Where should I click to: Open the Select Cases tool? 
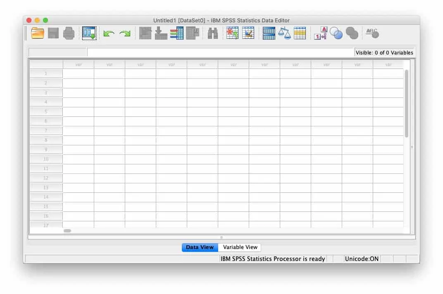pos(300,33)
